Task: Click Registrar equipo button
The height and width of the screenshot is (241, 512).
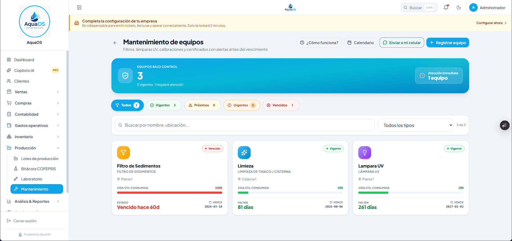Action: point(448,43)
